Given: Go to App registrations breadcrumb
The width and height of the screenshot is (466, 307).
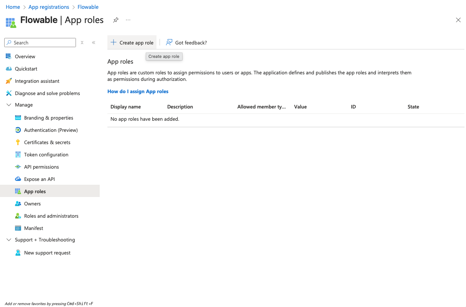Looking at the screenshot, I should tap(49, 7).
